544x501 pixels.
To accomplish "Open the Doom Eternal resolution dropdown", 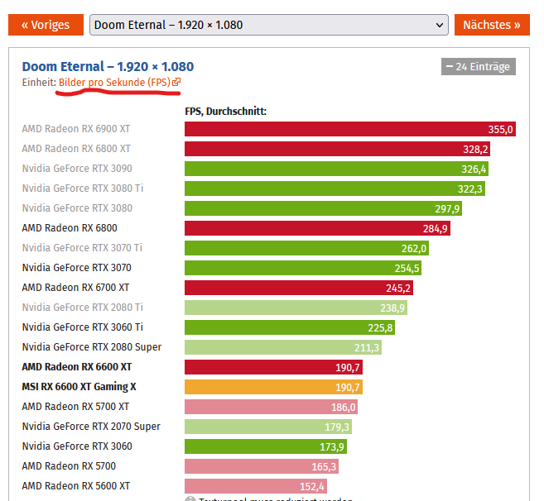I will (269, 25).
